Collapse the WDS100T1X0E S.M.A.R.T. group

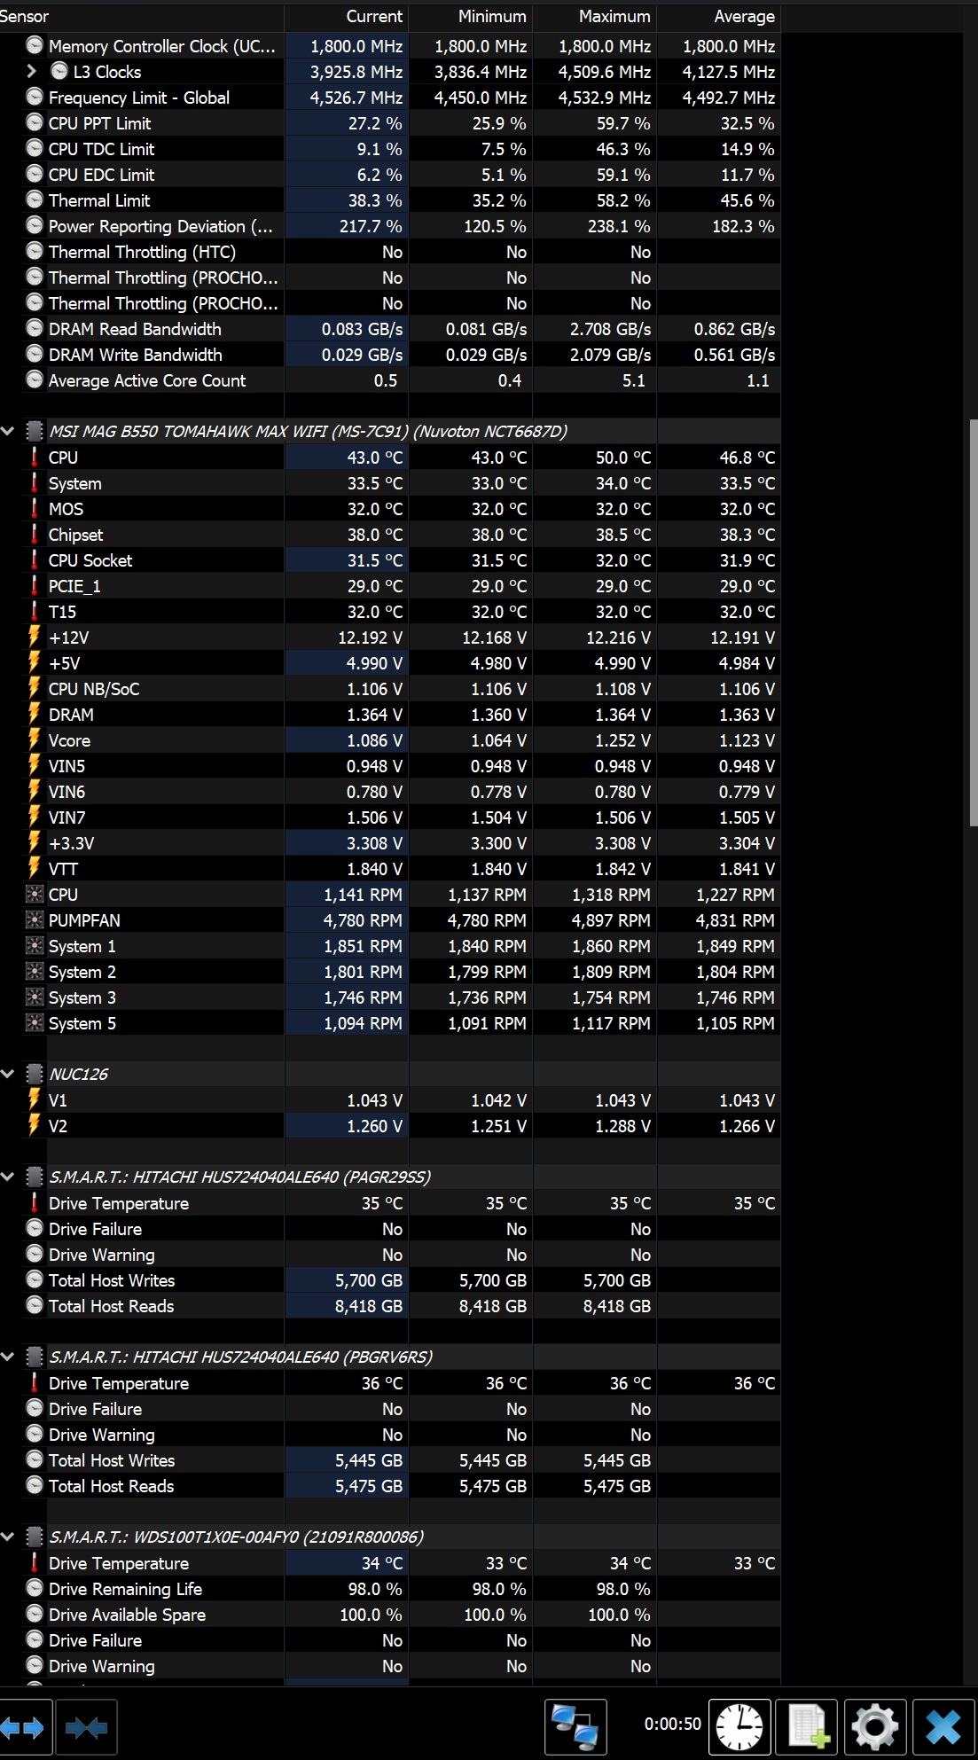[8, 1537]
